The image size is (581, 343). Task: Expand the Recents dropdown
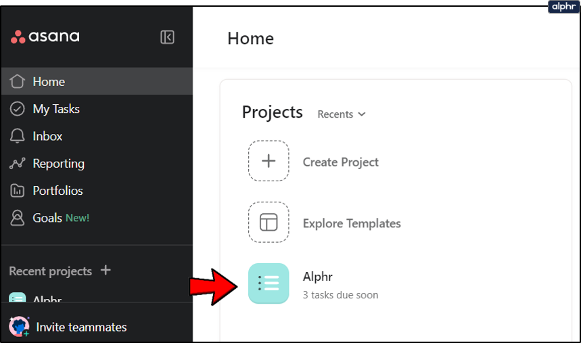tap(342, 114)
